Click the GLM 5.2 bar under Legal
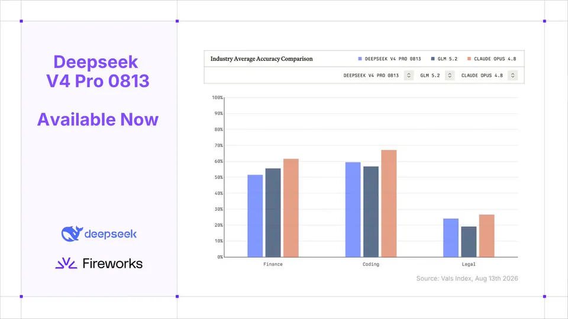Image resolution: width=568 pixels, height=319 pixels. click(x=469, y=242)
